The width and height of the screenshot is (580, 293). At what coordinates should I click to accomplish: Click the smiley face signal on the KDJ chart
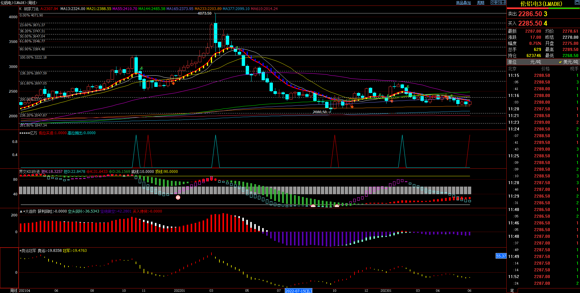(x=178, y=198)
